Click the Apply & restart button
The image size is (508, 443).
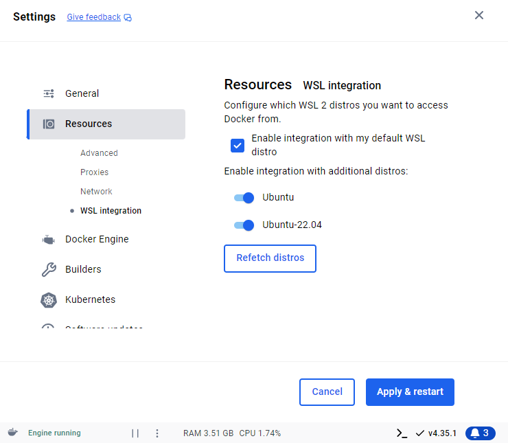click(410, 392)
